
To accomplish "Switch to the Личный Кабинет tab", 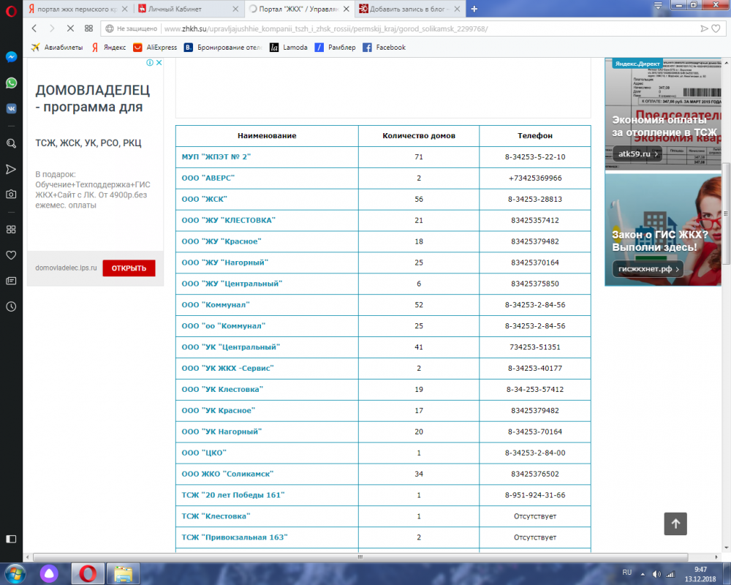I will tap(186, 9).
